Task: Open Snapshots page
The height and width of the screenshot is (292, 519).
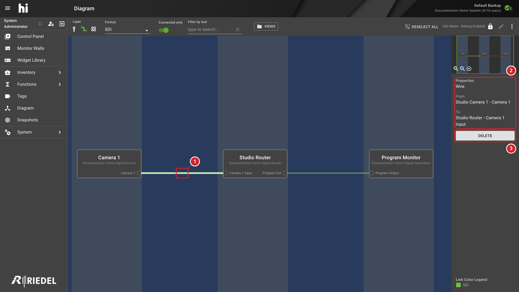Action: coord(34,120)
